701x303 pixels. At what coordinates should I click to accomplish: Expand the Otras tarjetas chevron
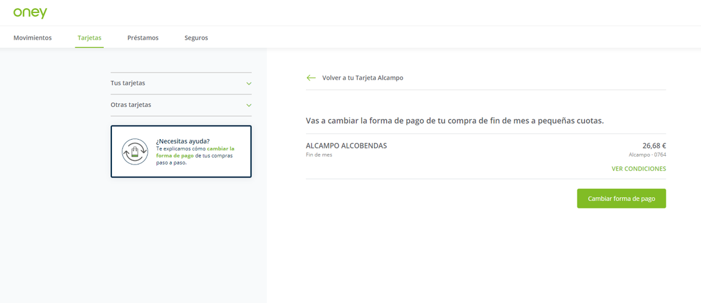click(249, 106)
